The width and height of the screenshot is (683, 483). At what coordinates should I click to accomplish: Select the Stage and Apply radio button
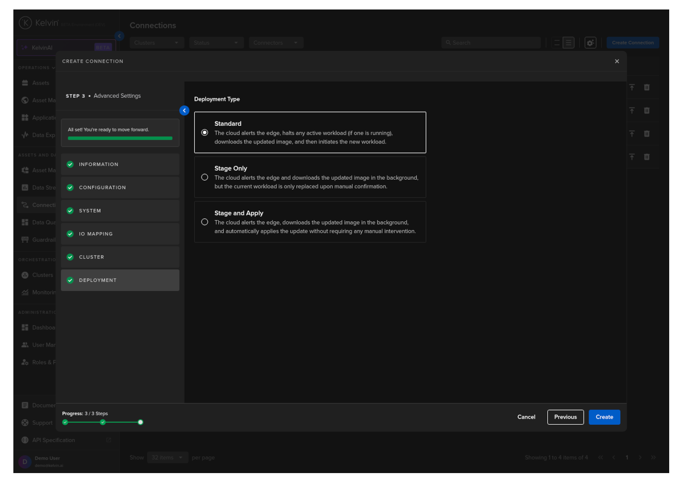(205, 222)
